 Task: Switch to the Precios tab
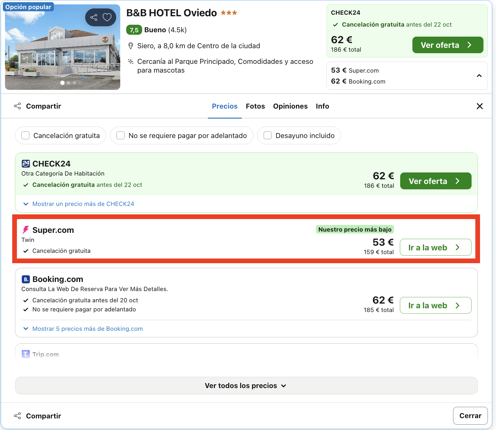point(225,106)
